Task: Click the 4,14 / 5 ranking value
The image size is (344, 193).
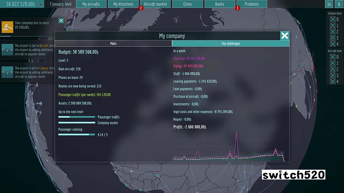Action: [103, 134]
